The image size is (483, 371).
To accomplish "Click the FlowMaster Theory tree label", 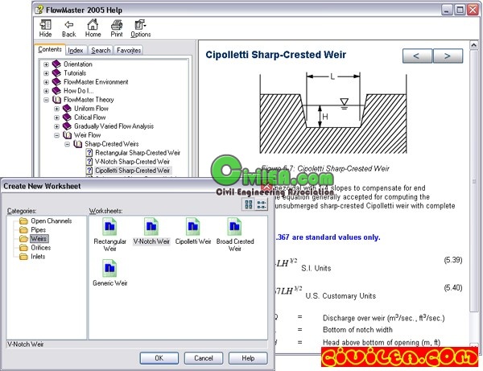I will (x=89, y=100).
